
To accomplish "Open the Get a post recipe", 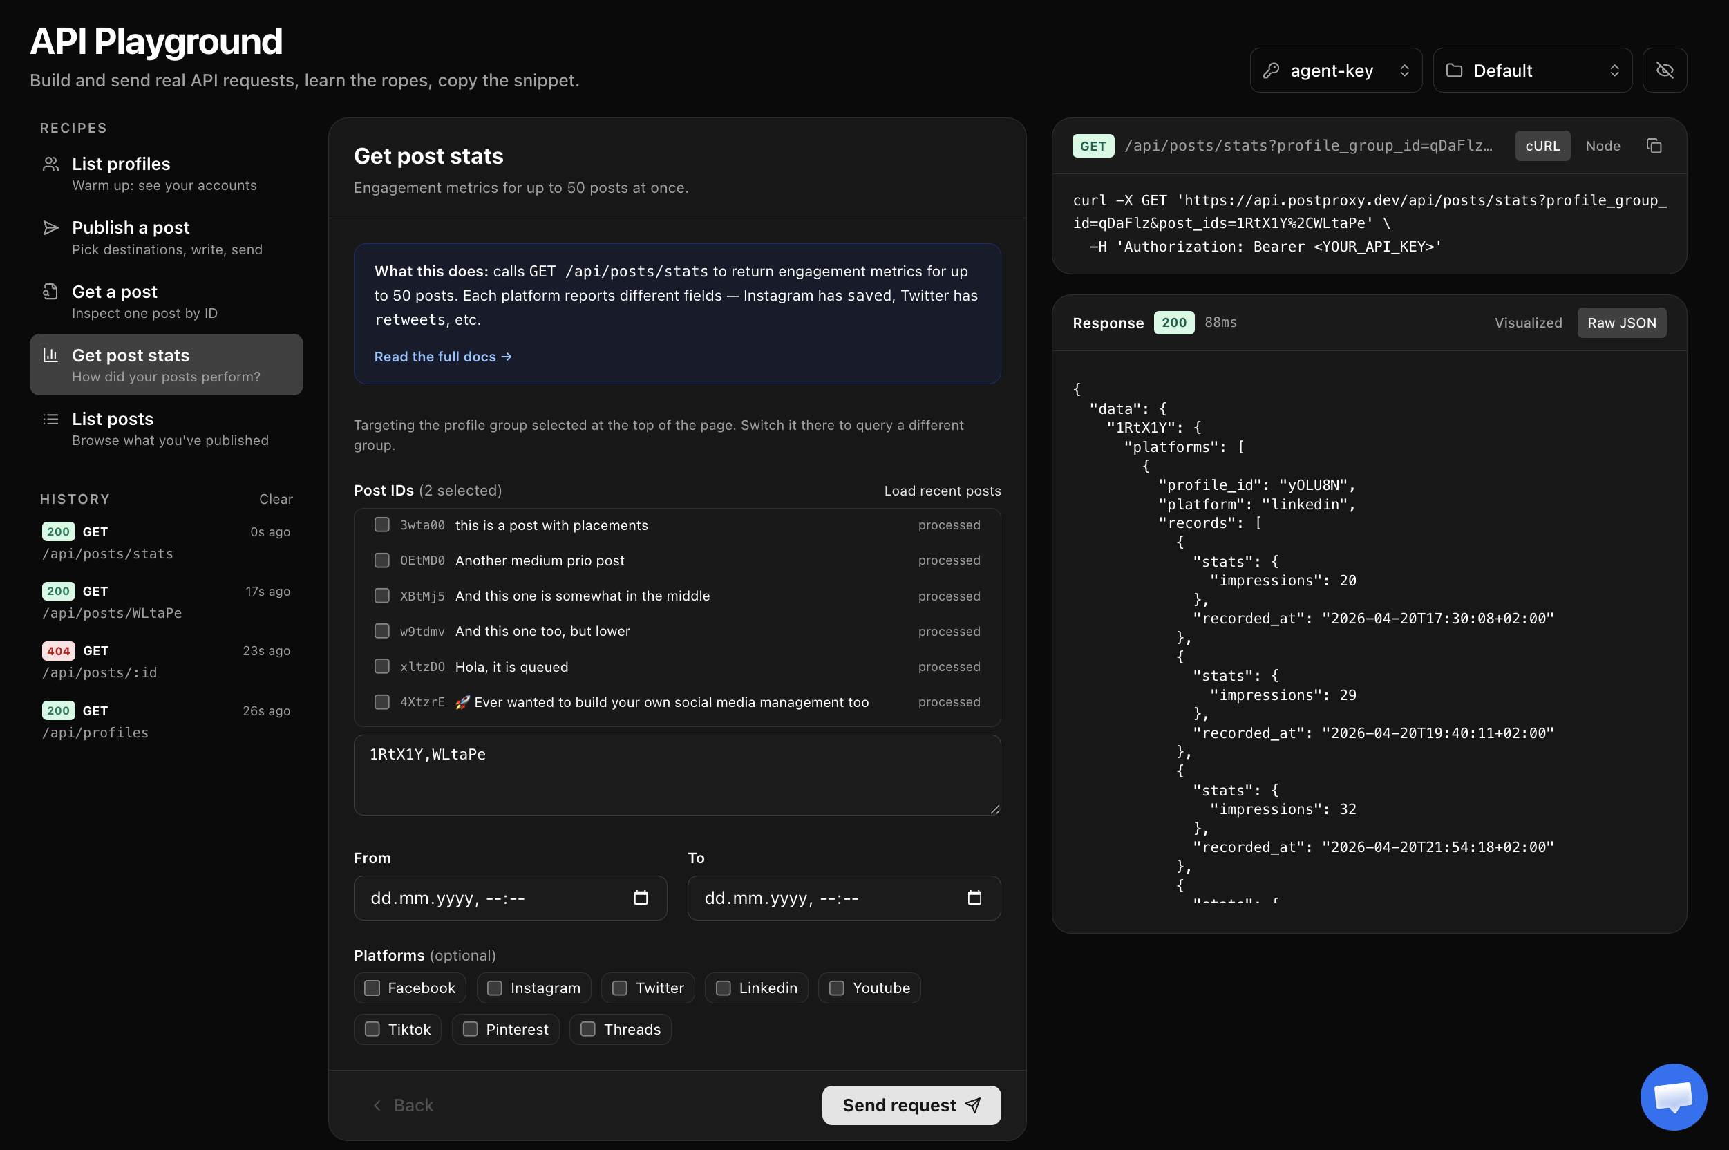I will 167,301.
